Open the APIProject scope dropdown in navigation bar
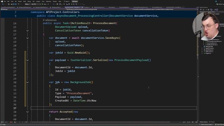224x126 pixels. [x=33, y=9]
